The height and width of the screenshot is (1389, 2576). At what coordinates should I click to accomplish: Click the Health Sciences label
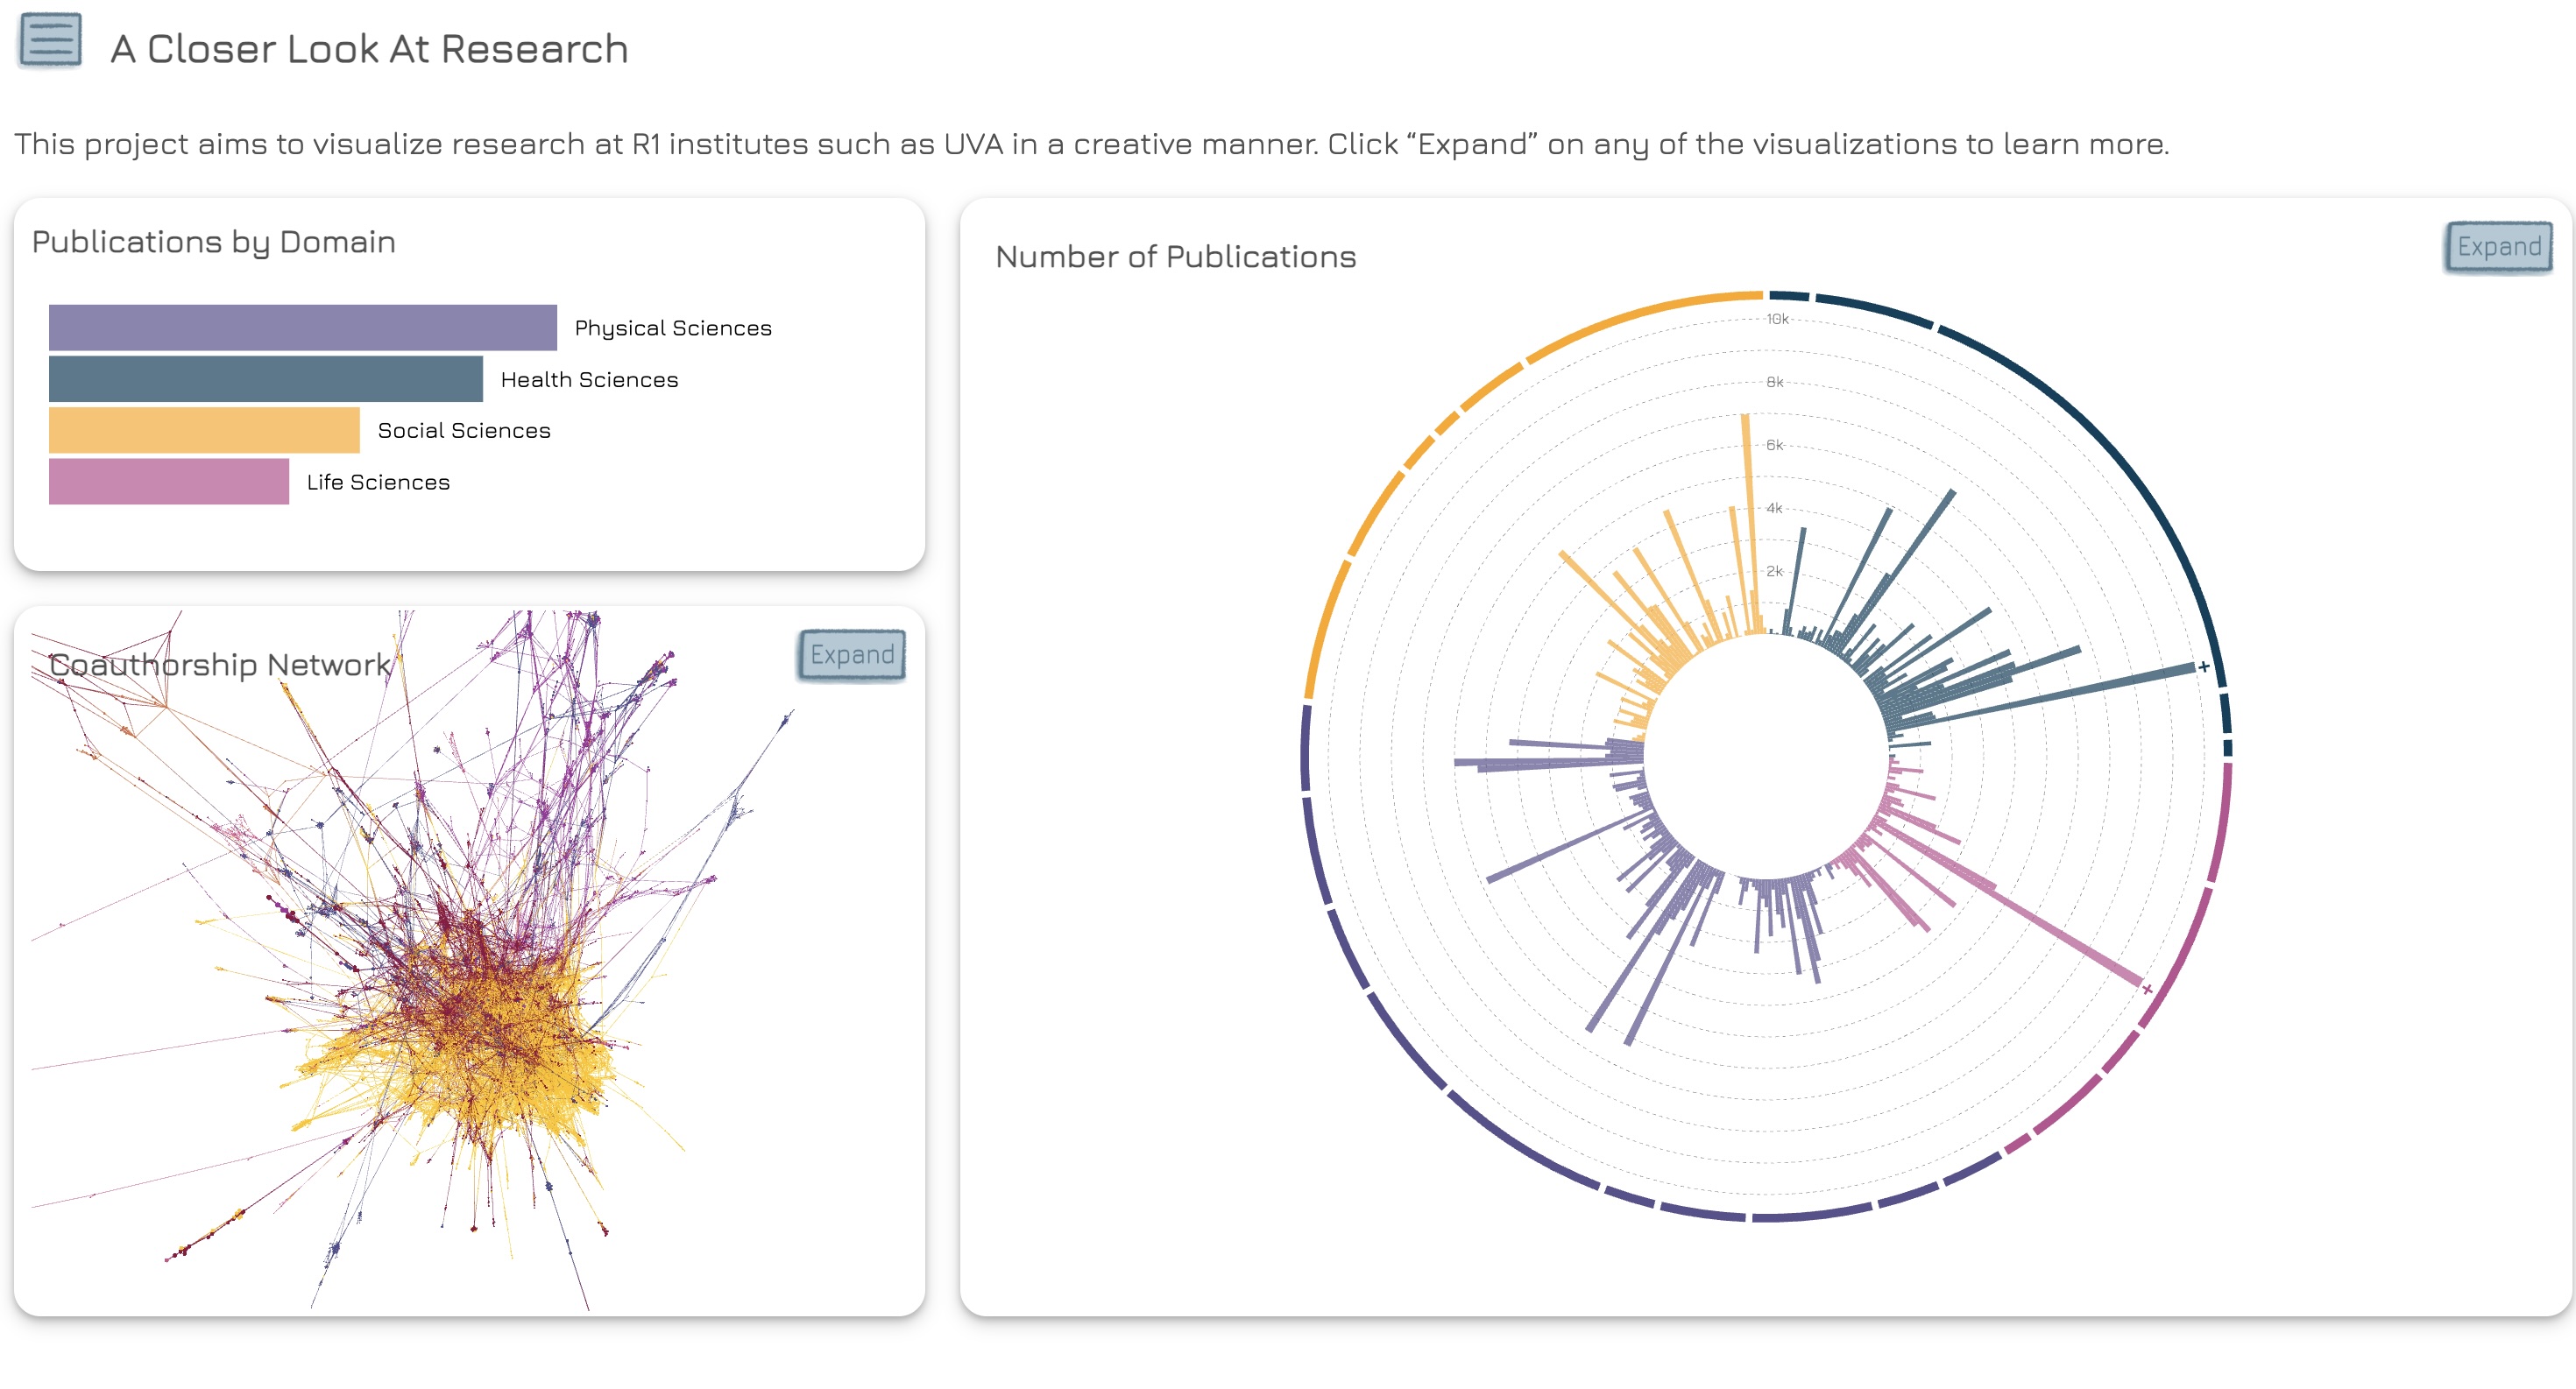point(589,380)
